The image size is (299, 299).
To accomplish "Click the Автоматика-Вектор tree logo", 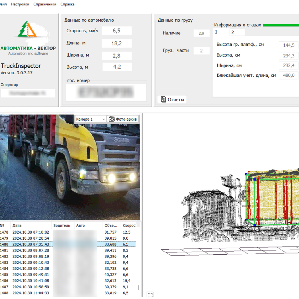I will coord(27,29).
